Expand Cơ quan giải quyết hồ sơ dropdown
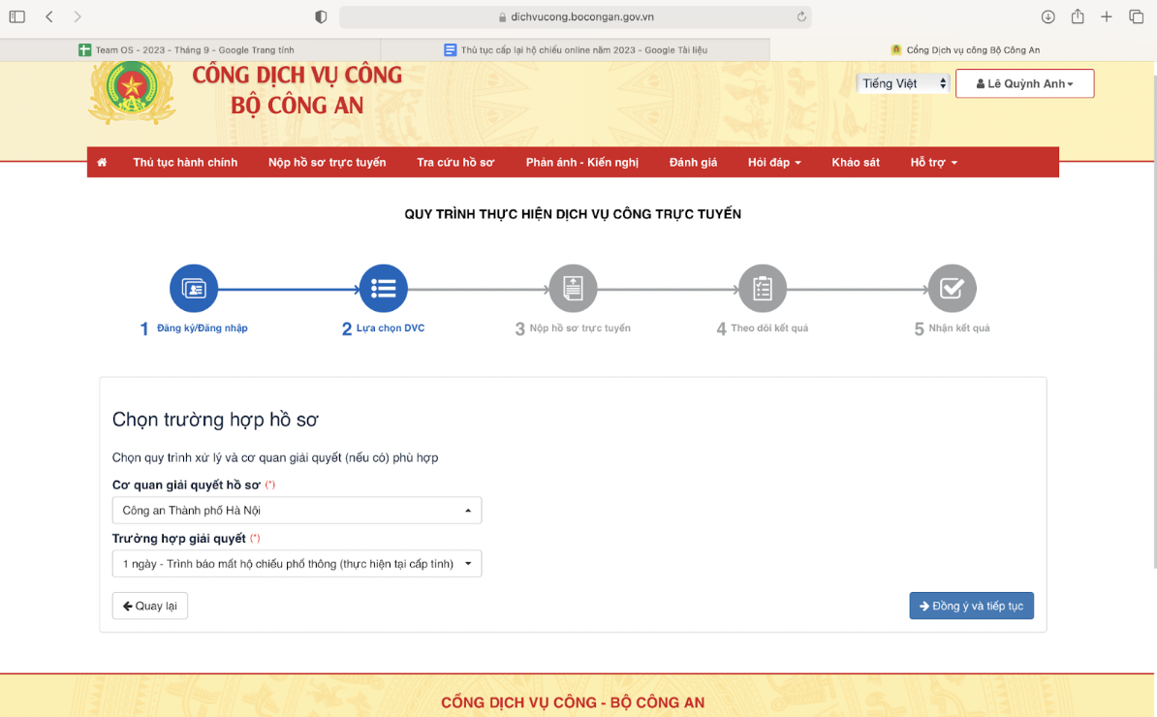Screen dimensions: 1157x717 click(297, 511)
